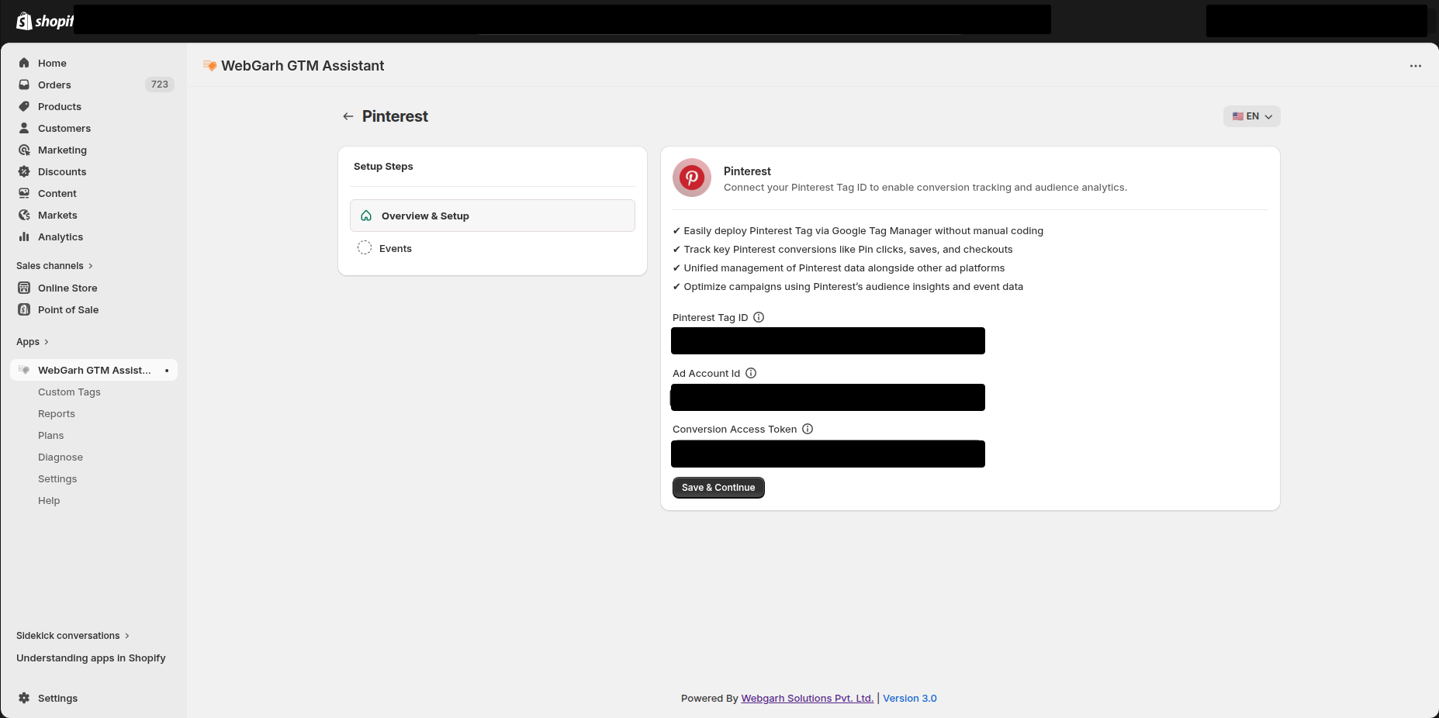Open the EN language dropdown
Screen dimensions: 1439x718
click(x=1252, y=116)
